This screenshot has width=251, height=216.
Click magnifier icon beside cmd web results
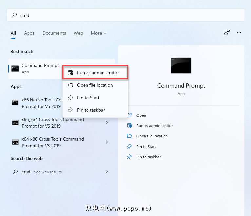[x=15, y=172]
